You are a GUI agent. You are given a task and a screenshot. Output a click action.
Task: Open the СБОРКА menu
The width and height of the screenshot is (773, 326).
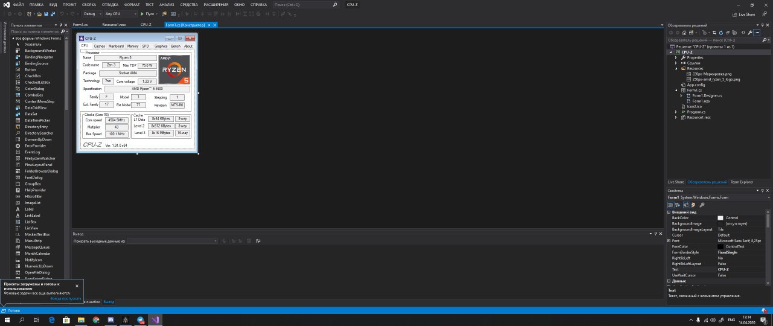click(89, 4)
